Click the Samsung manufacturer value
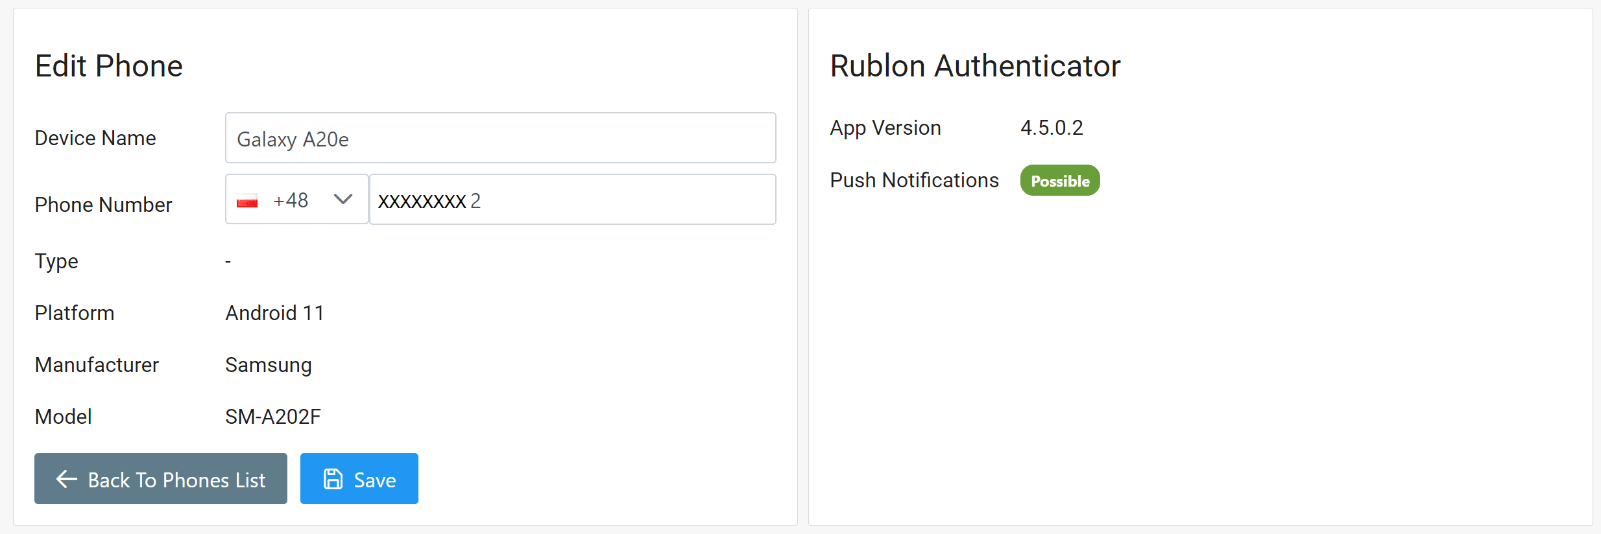 (269, 365)
